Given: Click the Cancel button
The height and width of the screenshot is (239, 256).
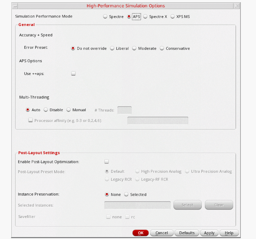Looking at the screenshot, I should [x=162, y=233].
